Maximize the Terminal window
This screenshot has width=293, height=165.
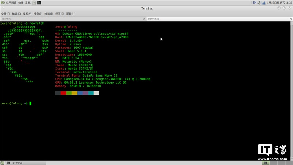coord(284,8)
